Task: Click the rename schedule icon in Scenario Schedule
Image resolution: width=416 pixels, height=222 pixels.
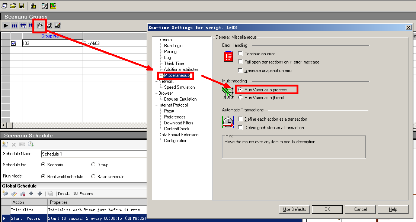Action: 22,144
